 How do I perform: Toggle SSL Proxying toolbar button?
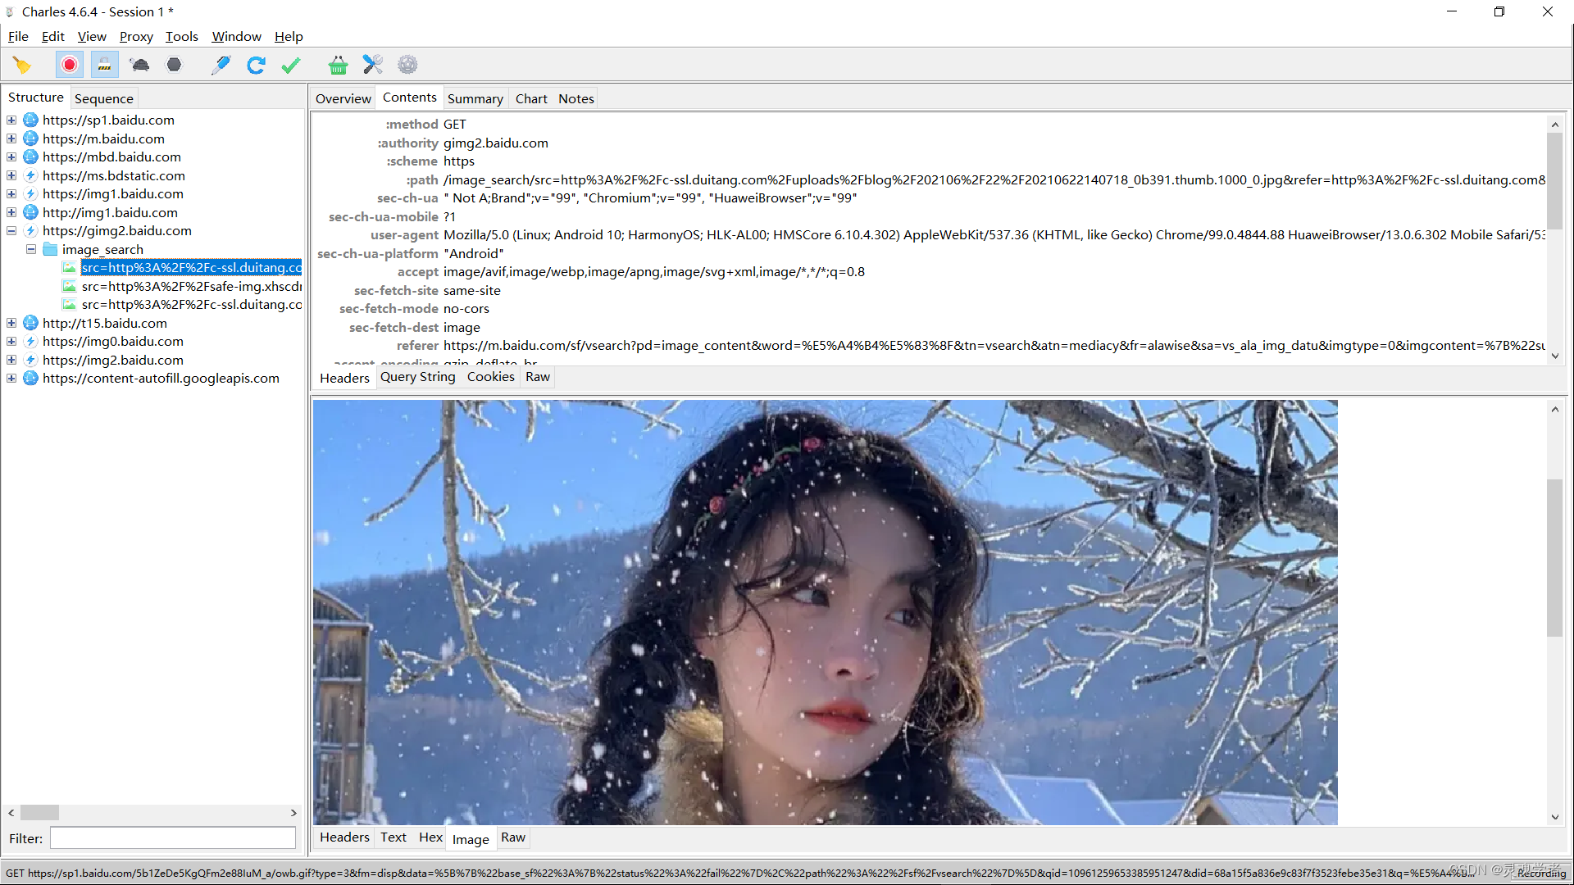click(x=104, y=65)
